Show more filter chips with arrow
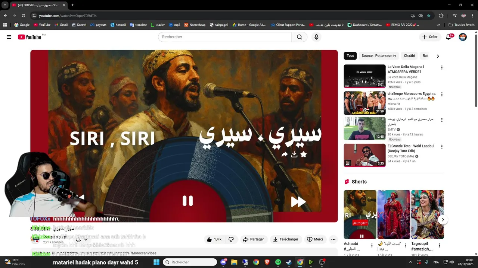The width and height of the screenshot is (478, 268). coord(438,56)
